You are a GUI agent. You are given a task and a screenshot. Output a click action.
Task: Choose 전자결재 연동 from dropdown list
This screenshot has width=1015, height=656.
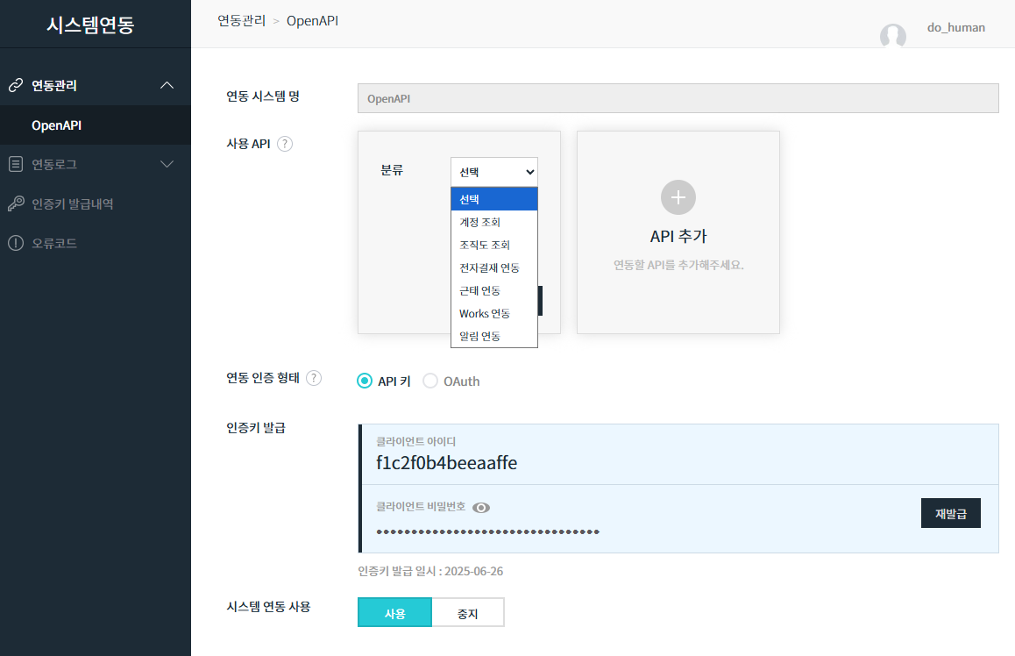[489, 267]
